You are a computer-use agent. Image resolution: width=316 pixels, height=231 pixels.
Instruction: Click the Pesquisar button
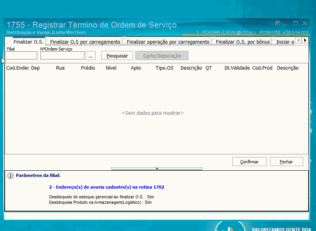(117, 56)
